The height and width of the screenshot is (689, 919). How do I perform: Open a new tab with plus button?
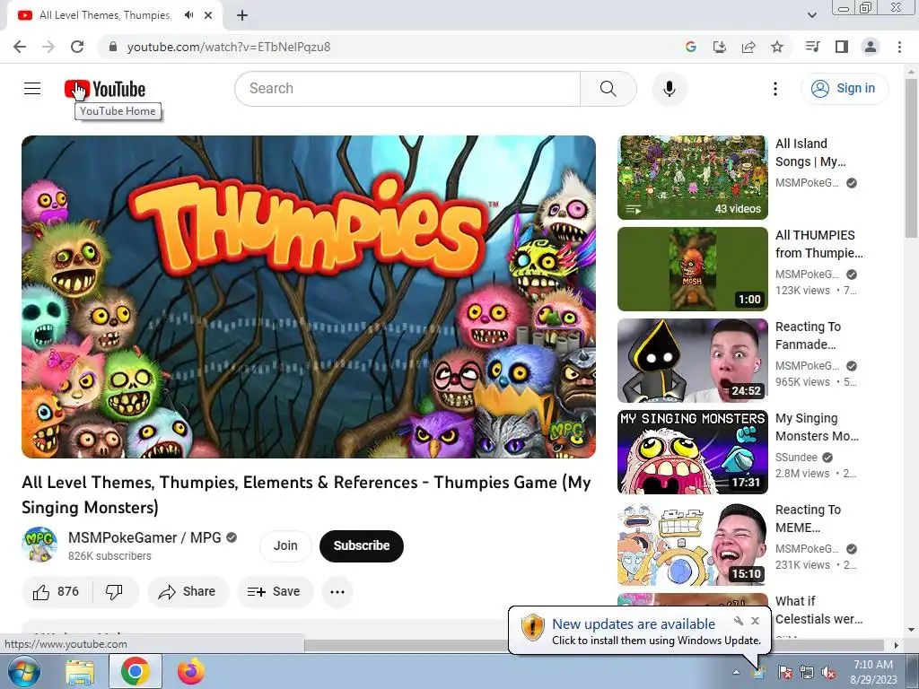[x=242, y=15]
